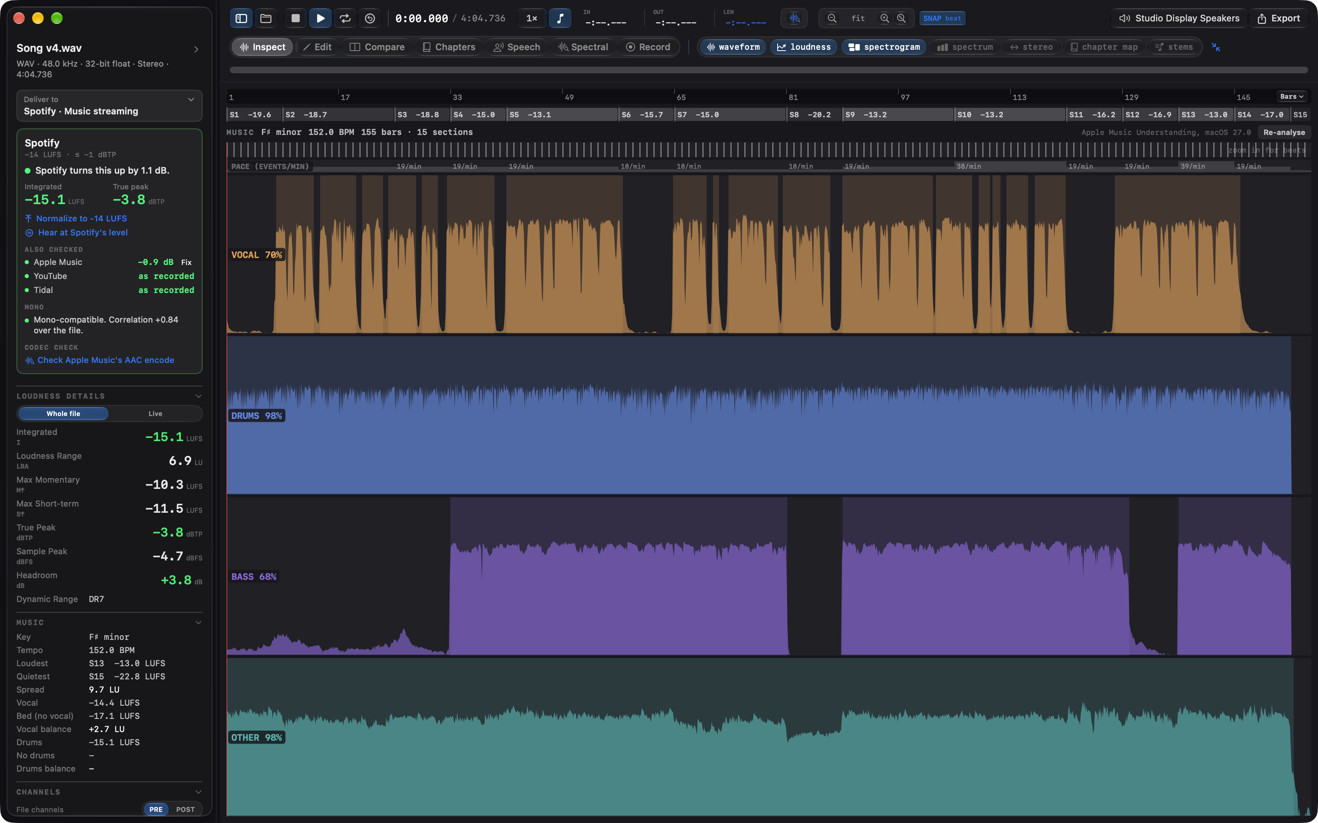Open the Chapters tab
The width and height of the screenshot is (1318, 823).
449,47
